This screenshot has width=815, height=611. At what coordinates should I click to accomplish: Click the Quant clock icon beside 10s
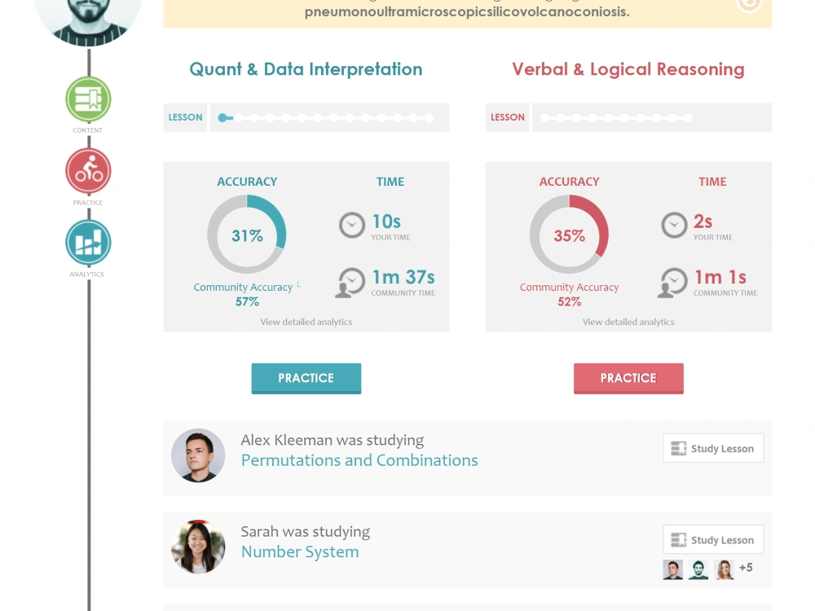click(352, 226)
